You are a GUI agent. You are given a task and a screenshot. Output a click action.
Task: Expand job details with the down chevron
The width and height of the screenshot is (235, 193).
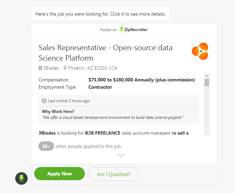coord(121,155)
